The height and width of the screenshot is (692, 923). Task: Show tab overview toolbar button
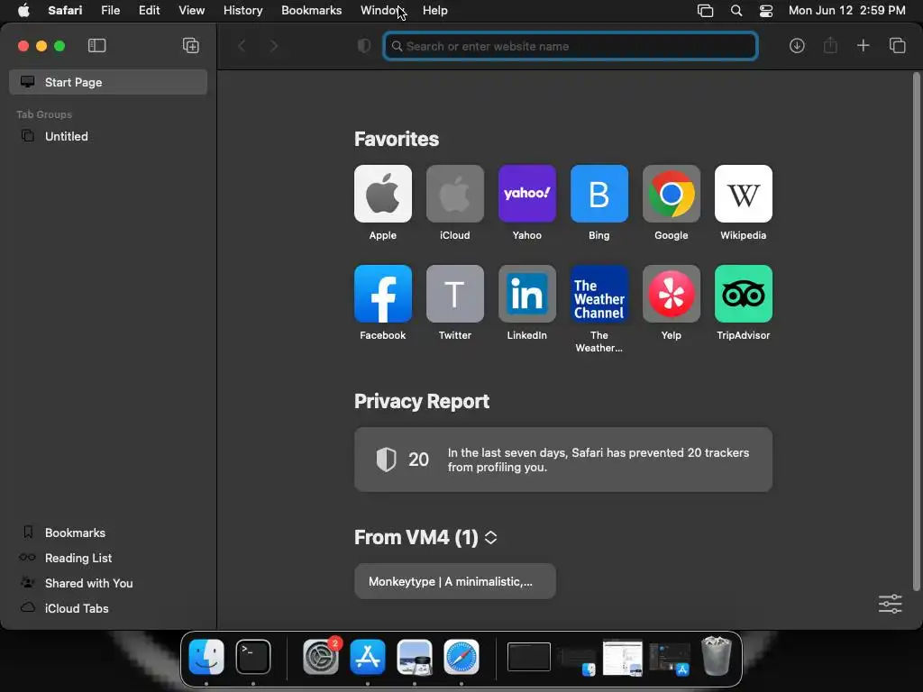[897, 45]
